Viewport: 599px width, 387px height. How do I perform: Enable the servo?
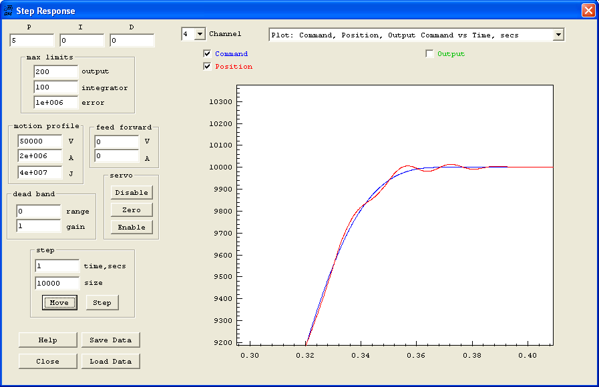(131, 227)
